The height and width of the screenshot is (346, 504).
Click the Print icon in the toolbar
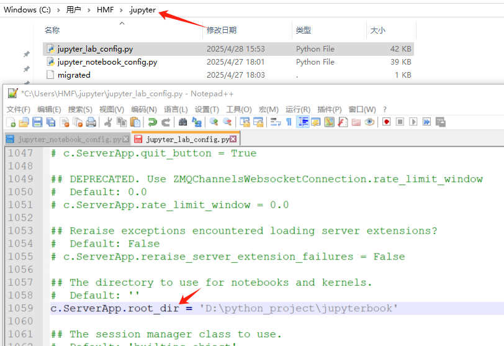pos(91,122)
